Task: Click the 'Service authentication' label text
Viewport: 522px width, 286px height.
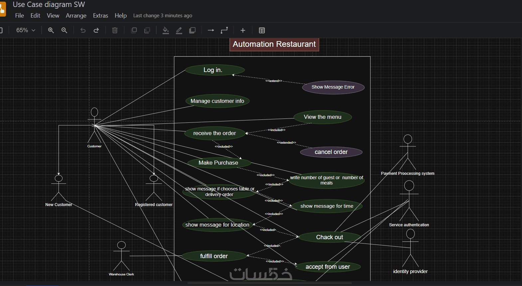Action: (x=409, y=225)
